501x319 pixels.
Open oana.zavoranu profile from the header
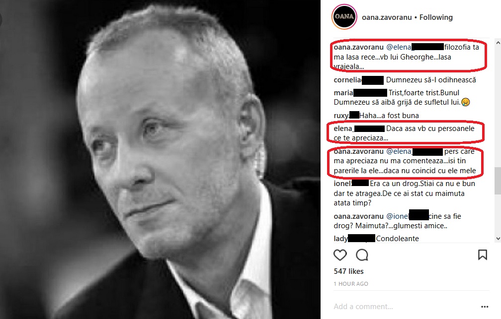(387, 17)
